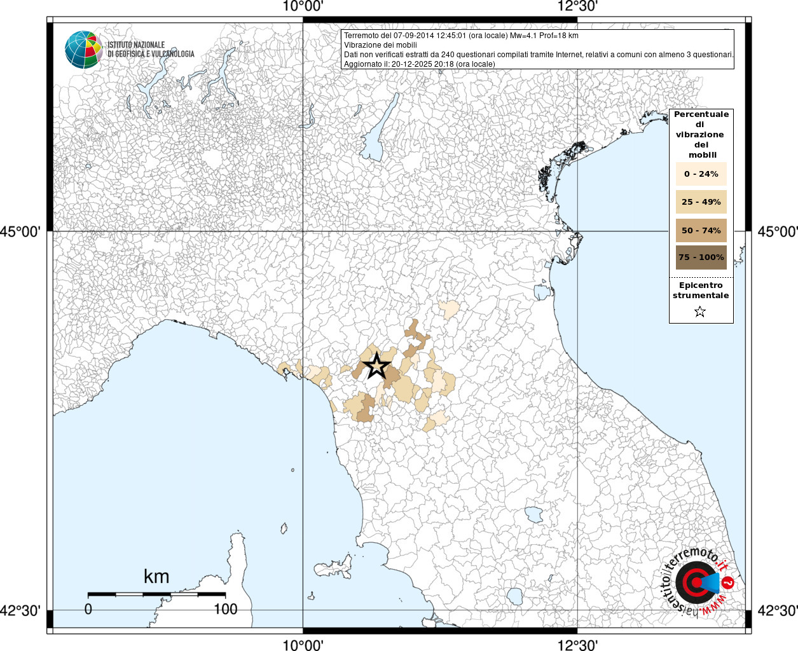Click the right 42°30' latitude label
798x651 pixels.
tap(777, 610)
